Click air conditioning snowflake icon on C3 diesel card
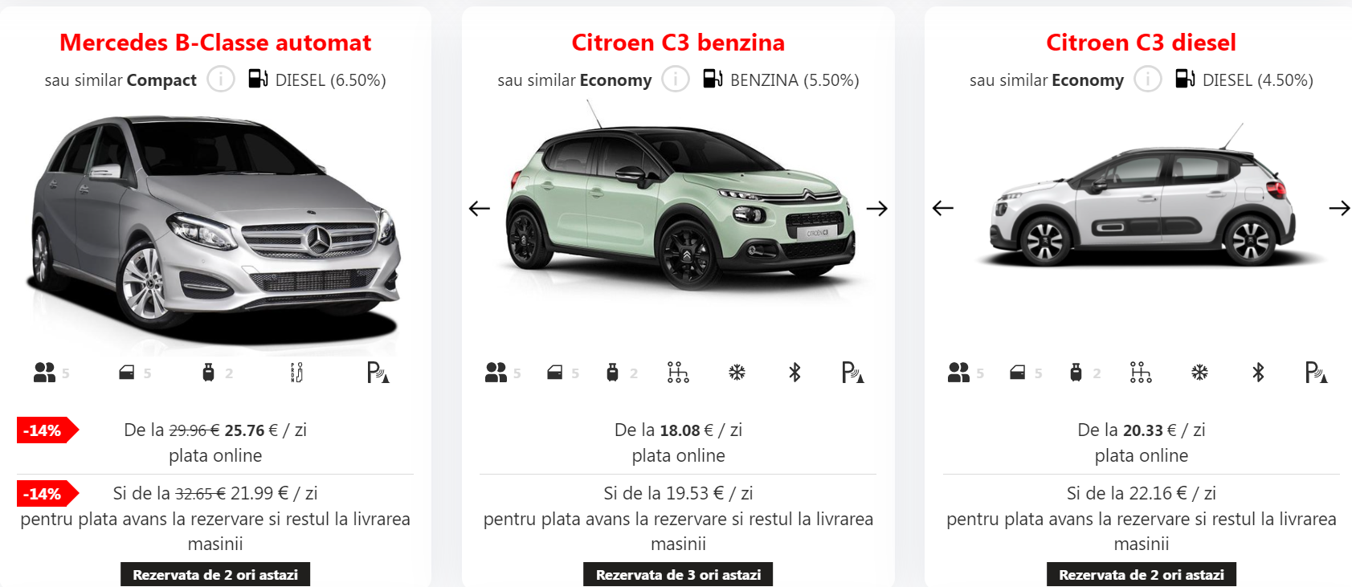Screen dimensions: 1352x587 [1199, 372]
